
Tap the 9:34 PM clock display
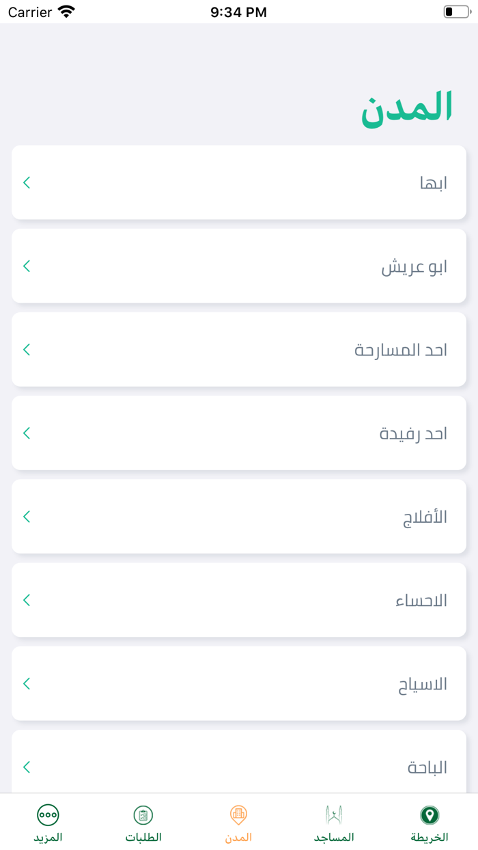click(x=239, y=11)
